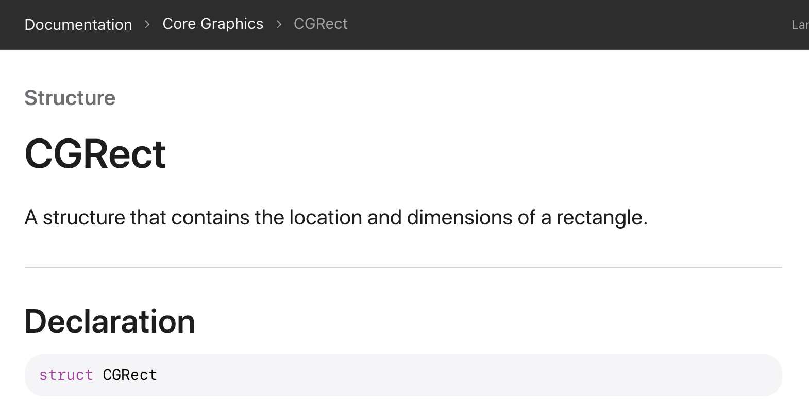Open the Documentation breadcrumb link
This screenshot has width=809, height=417.
pyautogui.click(x=78, y=24)
